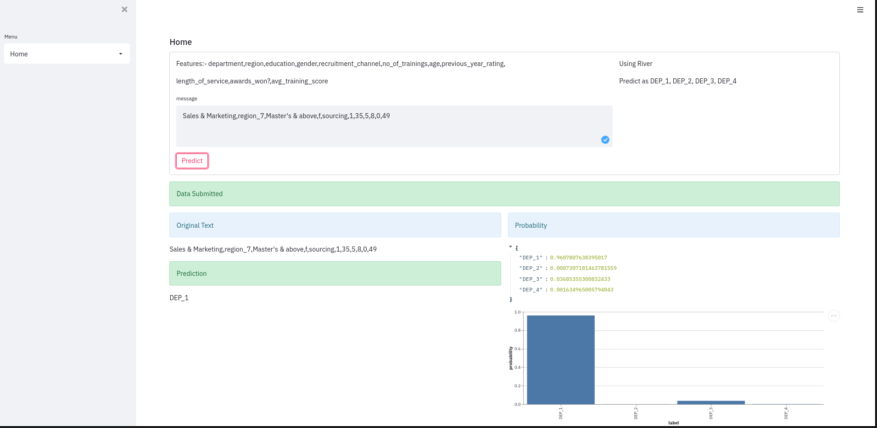The image size is (877, 428).
Task: Click the Features description line
Action: pyautogui.click(x=341, y=64)
